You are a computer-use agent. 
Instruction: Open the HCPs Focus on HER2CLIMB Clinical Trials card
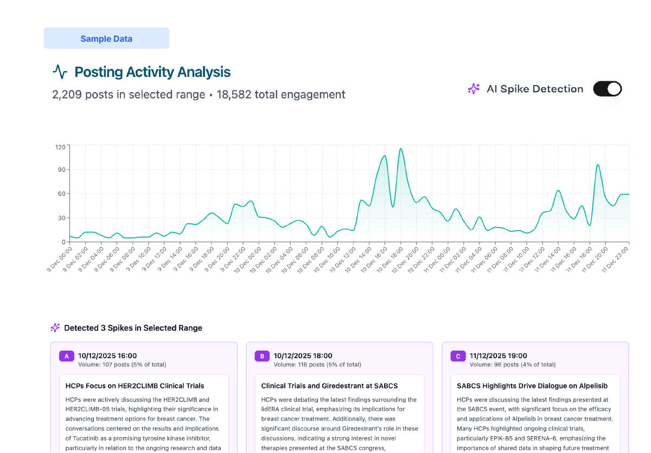pos(144,413)
